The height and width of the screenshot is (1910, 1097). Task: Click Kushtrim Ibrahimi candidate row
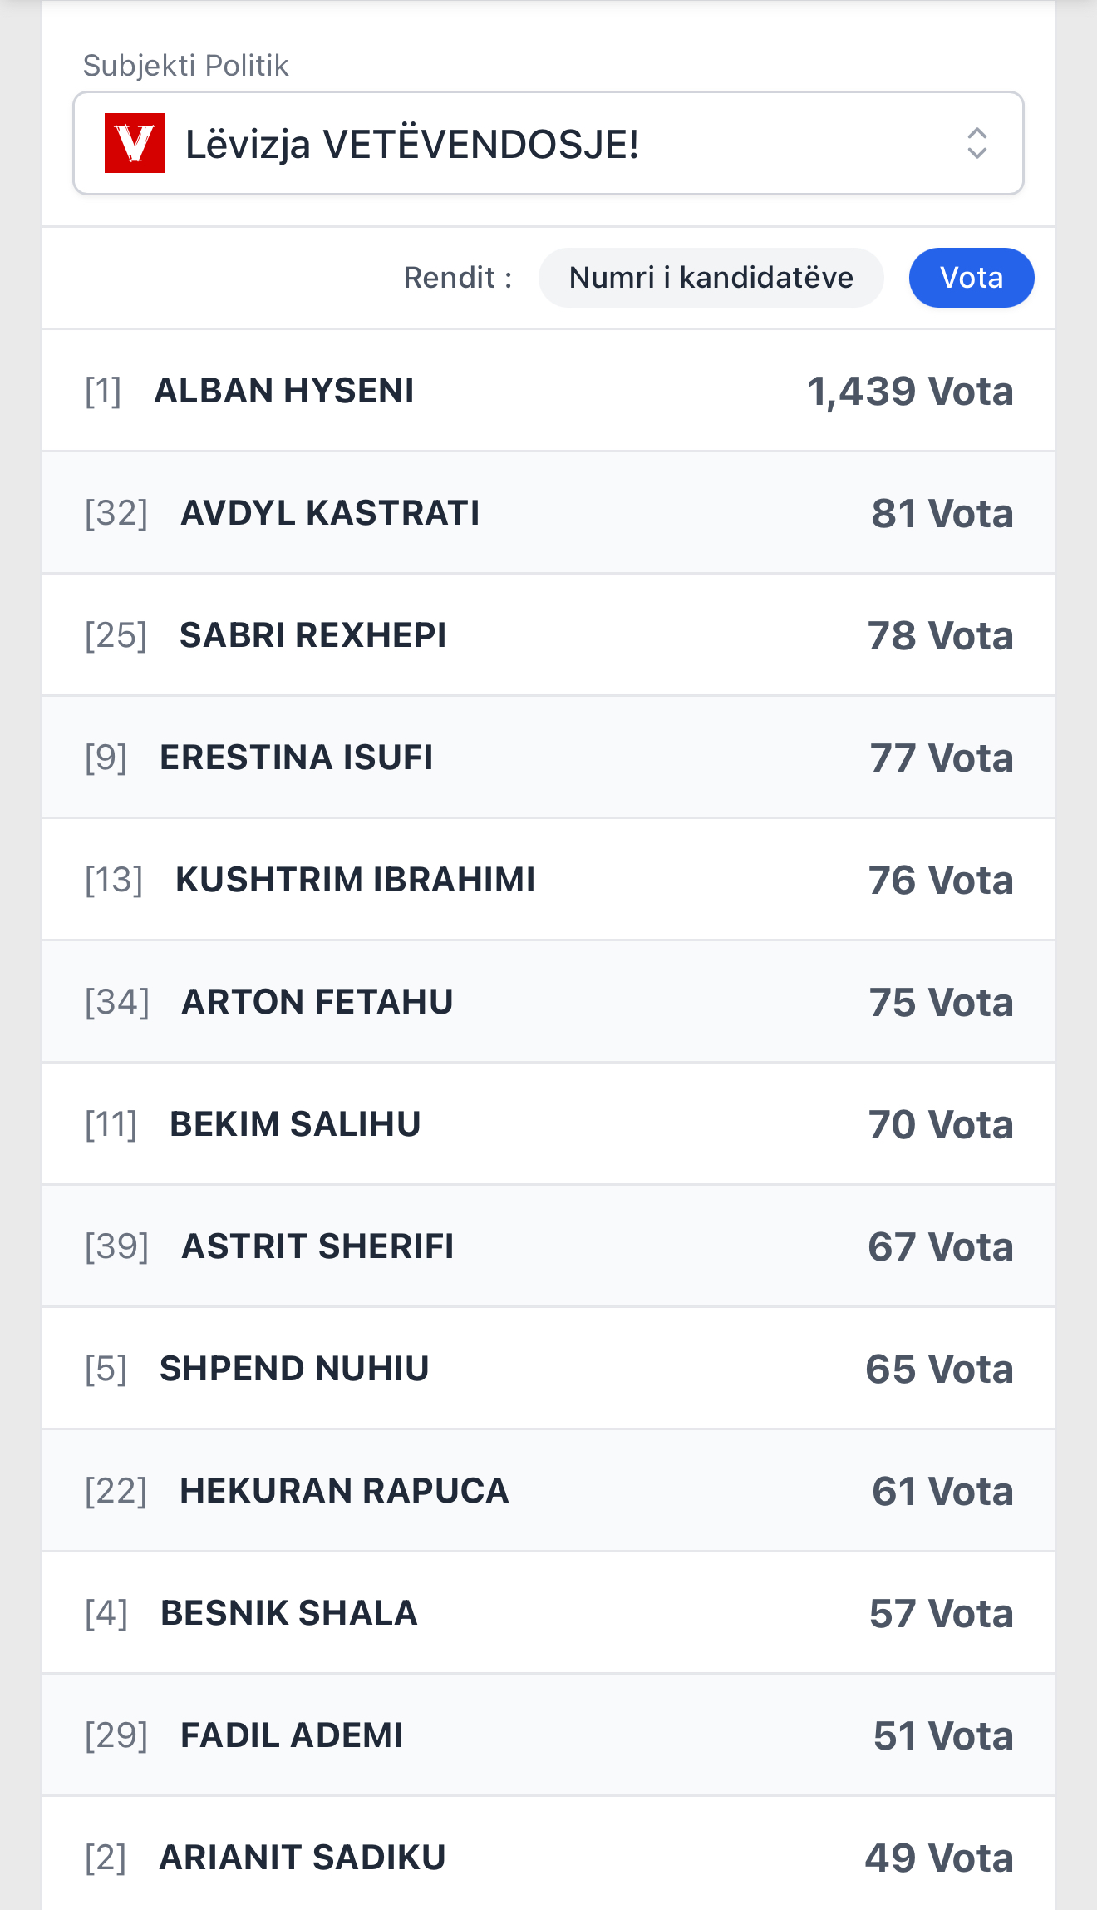tap(548, 880)
